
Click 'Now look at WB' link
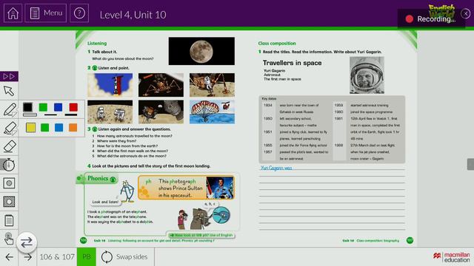pyautogui.click(x=201, y=235)
